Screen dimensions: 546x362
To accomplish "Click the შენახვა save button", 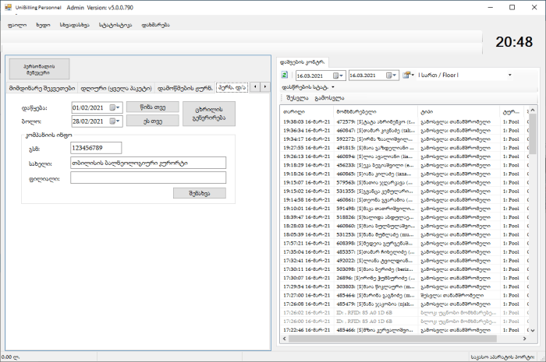I will [199, 192].
